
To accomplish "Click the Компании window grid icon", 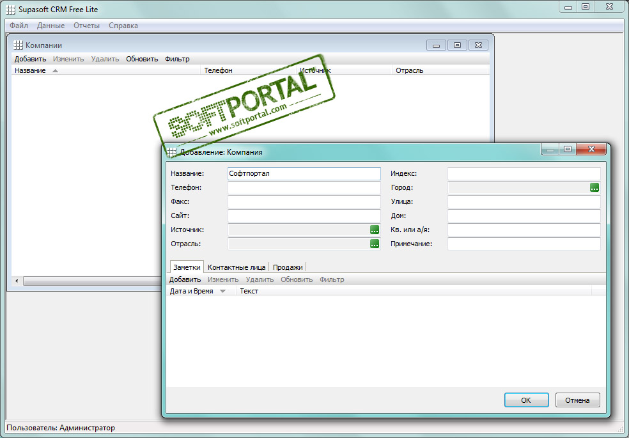I will pyautogui.click(x=18, y=45).
